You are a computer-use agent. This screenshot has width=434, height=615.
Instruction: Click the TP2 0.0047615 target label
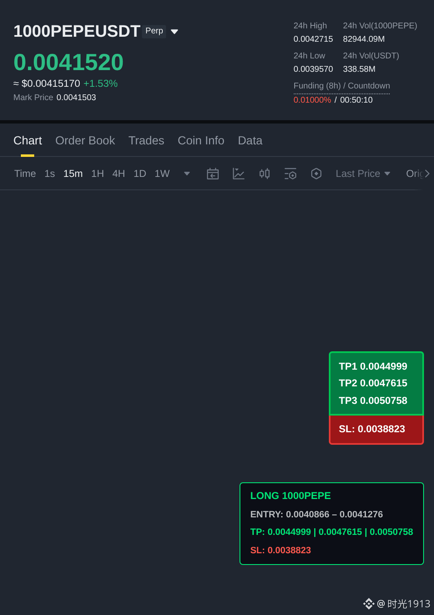373,383
